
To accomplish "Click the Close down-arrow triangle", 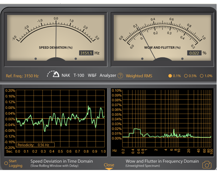I will (109, 169).
